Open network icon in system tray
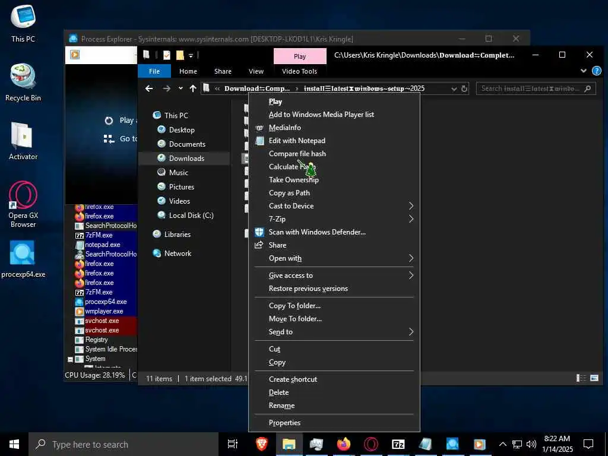 (517, 444)
